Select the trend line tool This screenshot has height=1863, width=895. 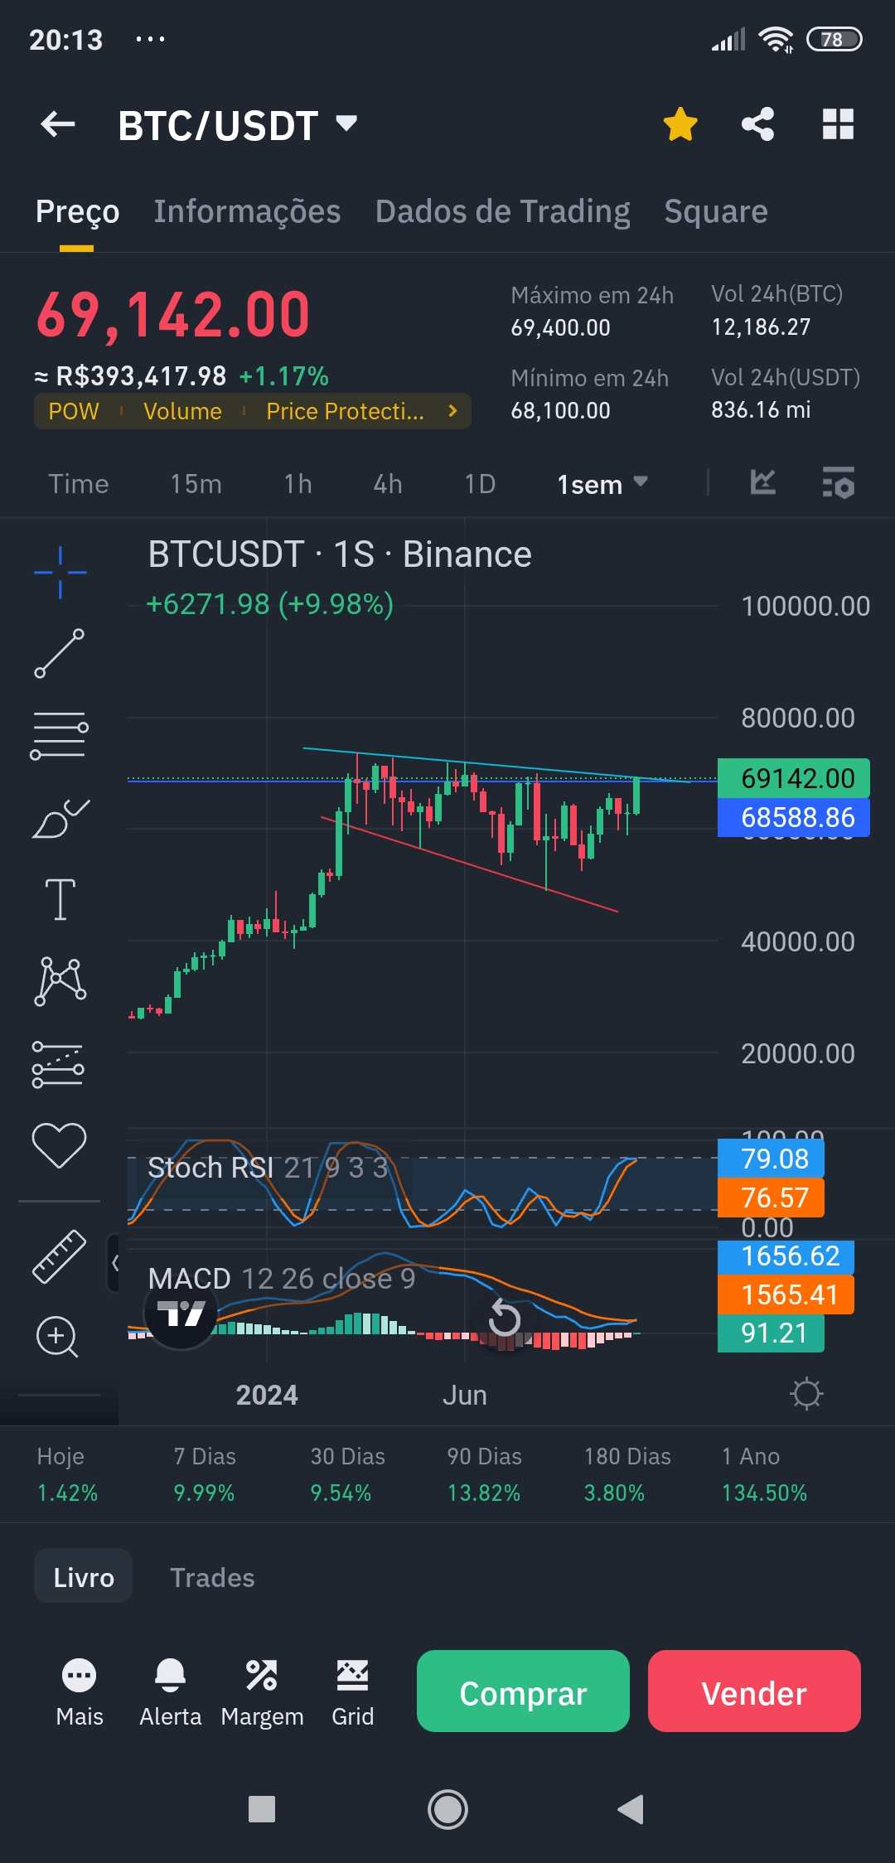pyautogui.click(x=60, y=653)
